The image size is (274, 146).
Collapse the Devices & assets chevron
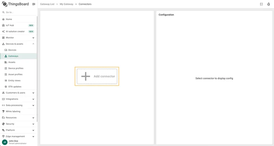tap(33, 44)
